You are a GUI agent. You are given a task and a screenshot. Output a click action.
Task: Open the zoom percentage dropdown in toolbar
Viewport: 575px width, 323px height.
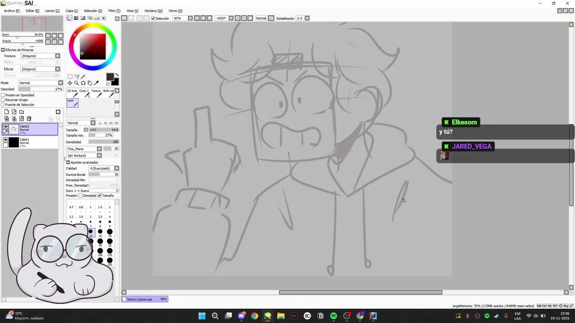pyautogui.click(x=190, y=18)
